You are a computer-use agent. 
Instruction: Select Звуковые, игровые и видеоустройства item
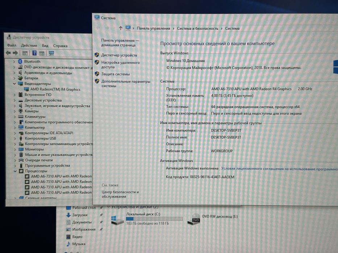point(57,106)
